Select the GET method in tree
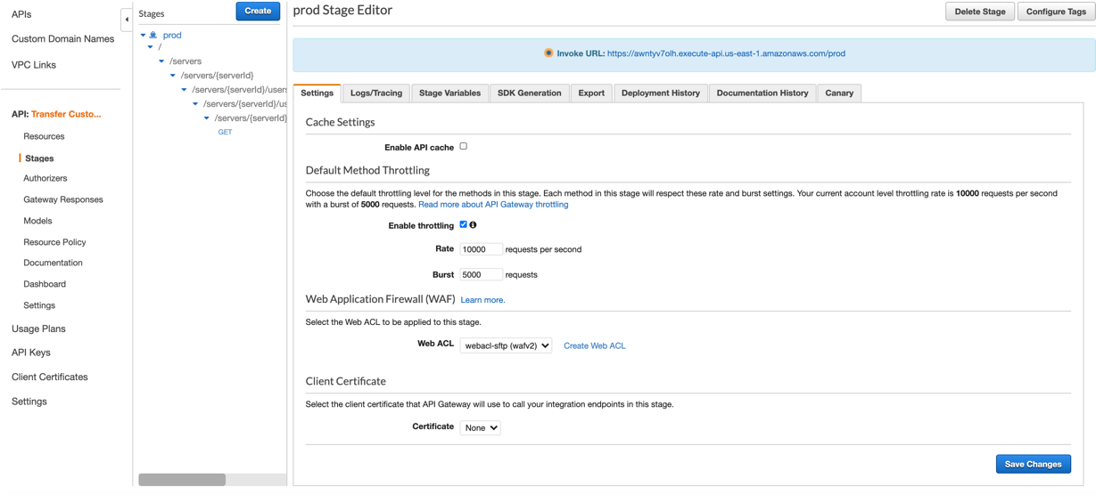1096x495 pixels. (x=225, y=132)
